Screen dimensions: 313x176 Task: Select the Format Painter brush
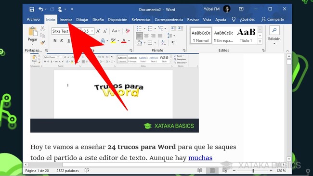point(42,42)
